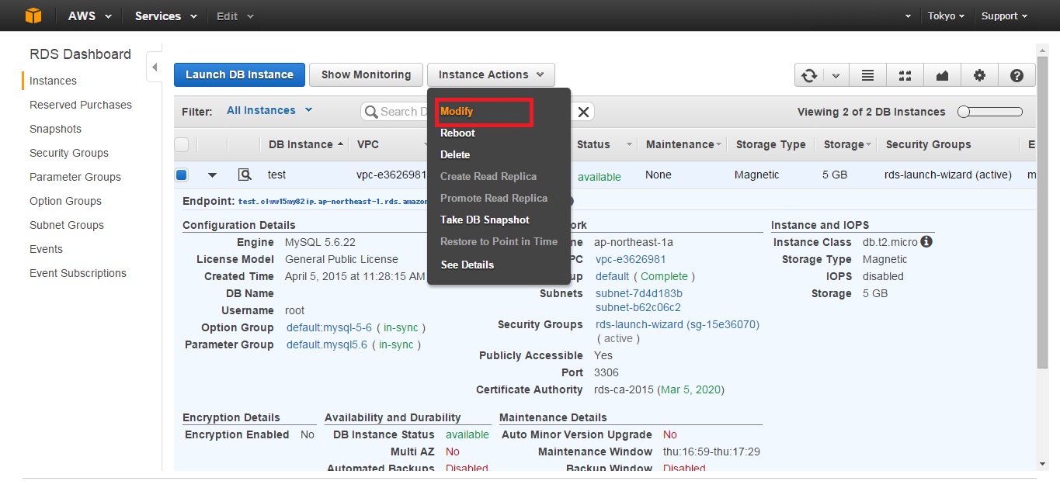Screen dimensions: 1060x481
Task: Open the Services dropdown menu
Action: click(x=166, y=16)
